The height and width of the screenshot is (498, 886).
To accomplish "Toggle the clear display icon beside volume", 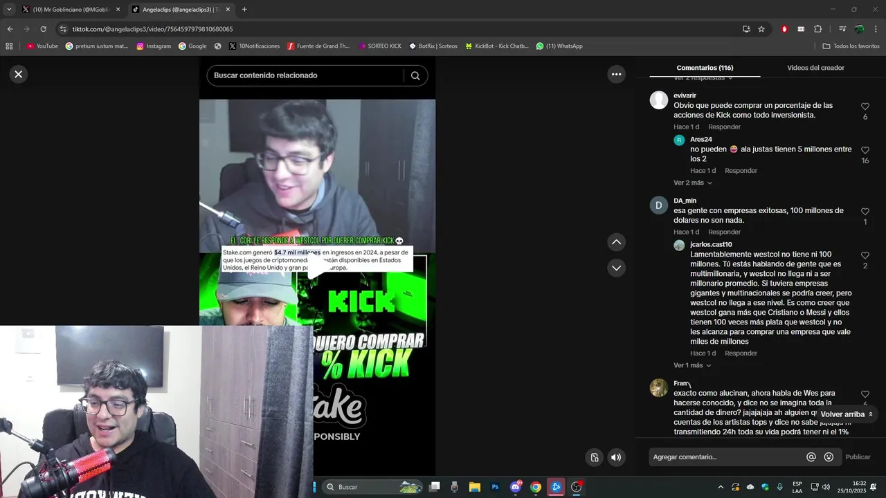I will (595, 457).
